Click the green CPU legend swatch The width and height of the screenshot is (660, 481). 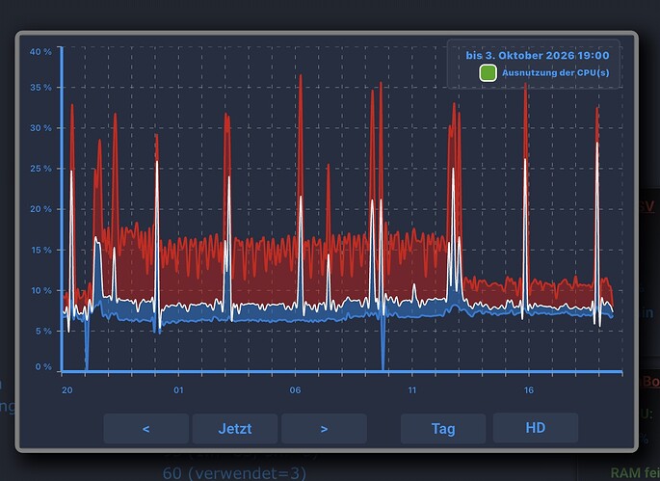[x=488, y=73]
